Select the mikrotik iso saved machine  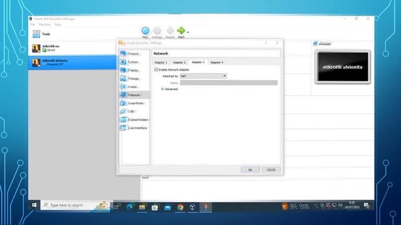click(72, 48)
